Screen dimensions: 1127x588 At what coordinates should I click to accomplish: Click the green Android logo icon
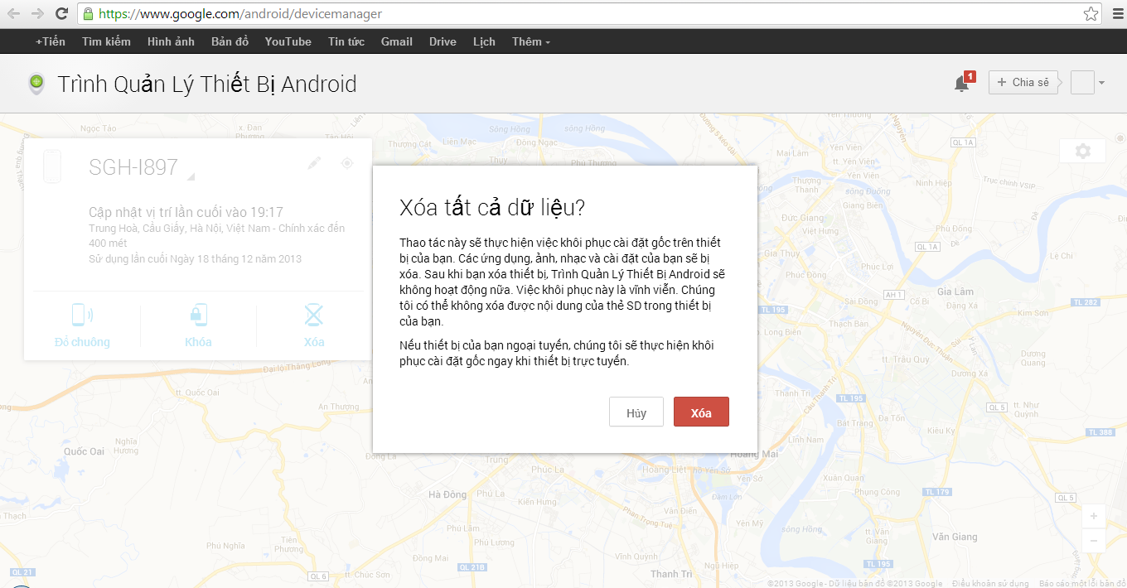pos(35,83)
